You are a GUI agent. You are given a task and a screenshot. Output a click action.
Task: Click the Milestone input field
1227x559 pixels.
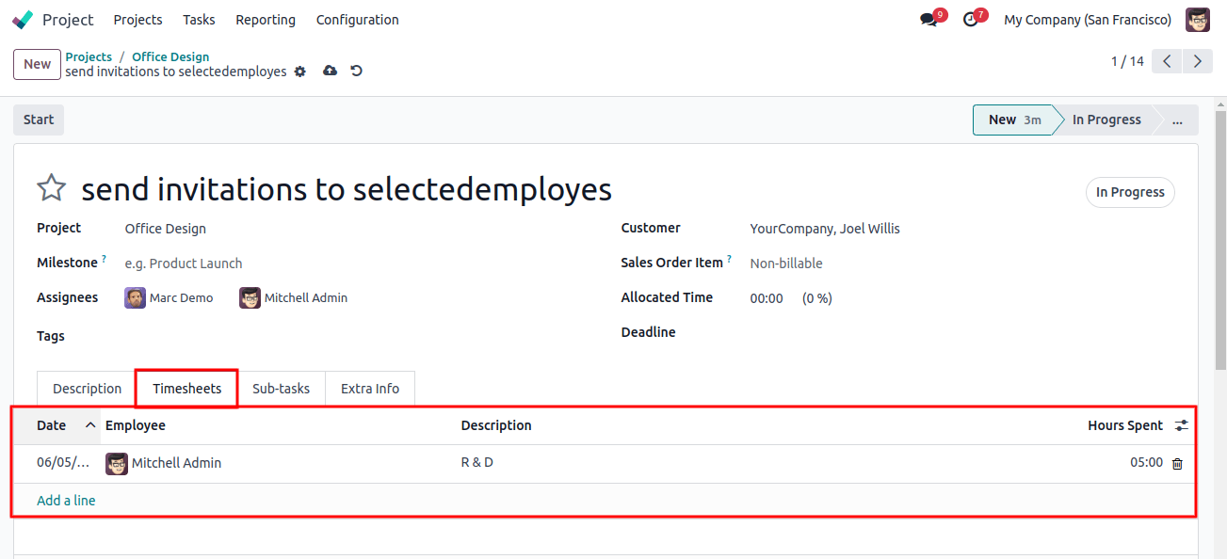point(358,264)
